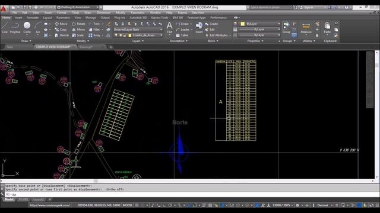Expand the Annotation panel

(x=179, y=41)
